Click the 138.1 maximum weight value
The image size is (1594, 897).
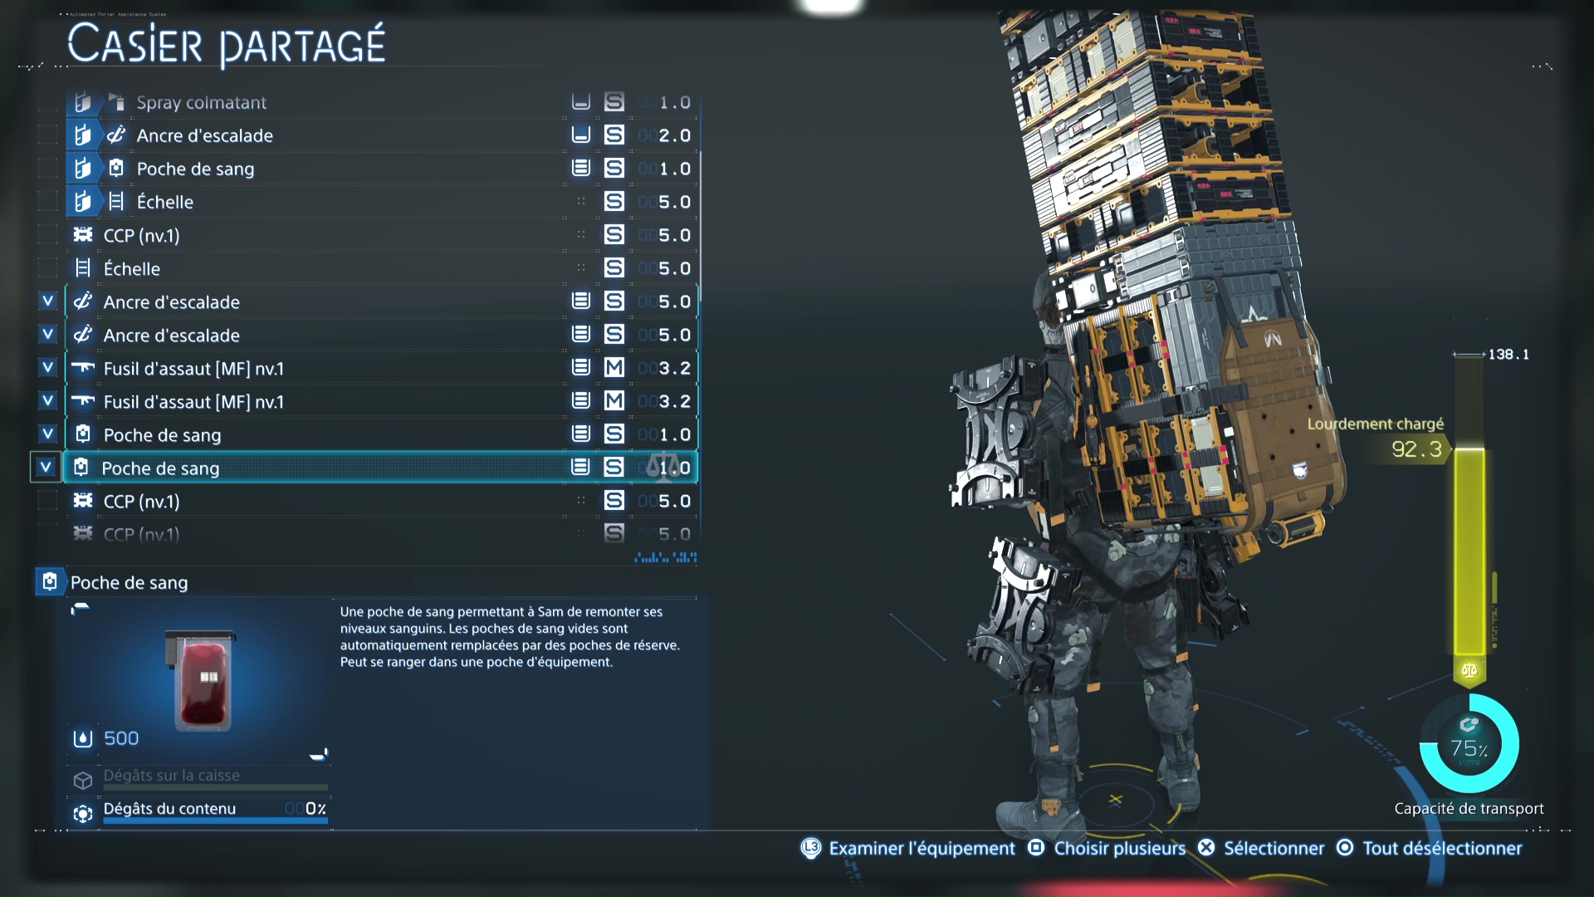coord(1508,355)
